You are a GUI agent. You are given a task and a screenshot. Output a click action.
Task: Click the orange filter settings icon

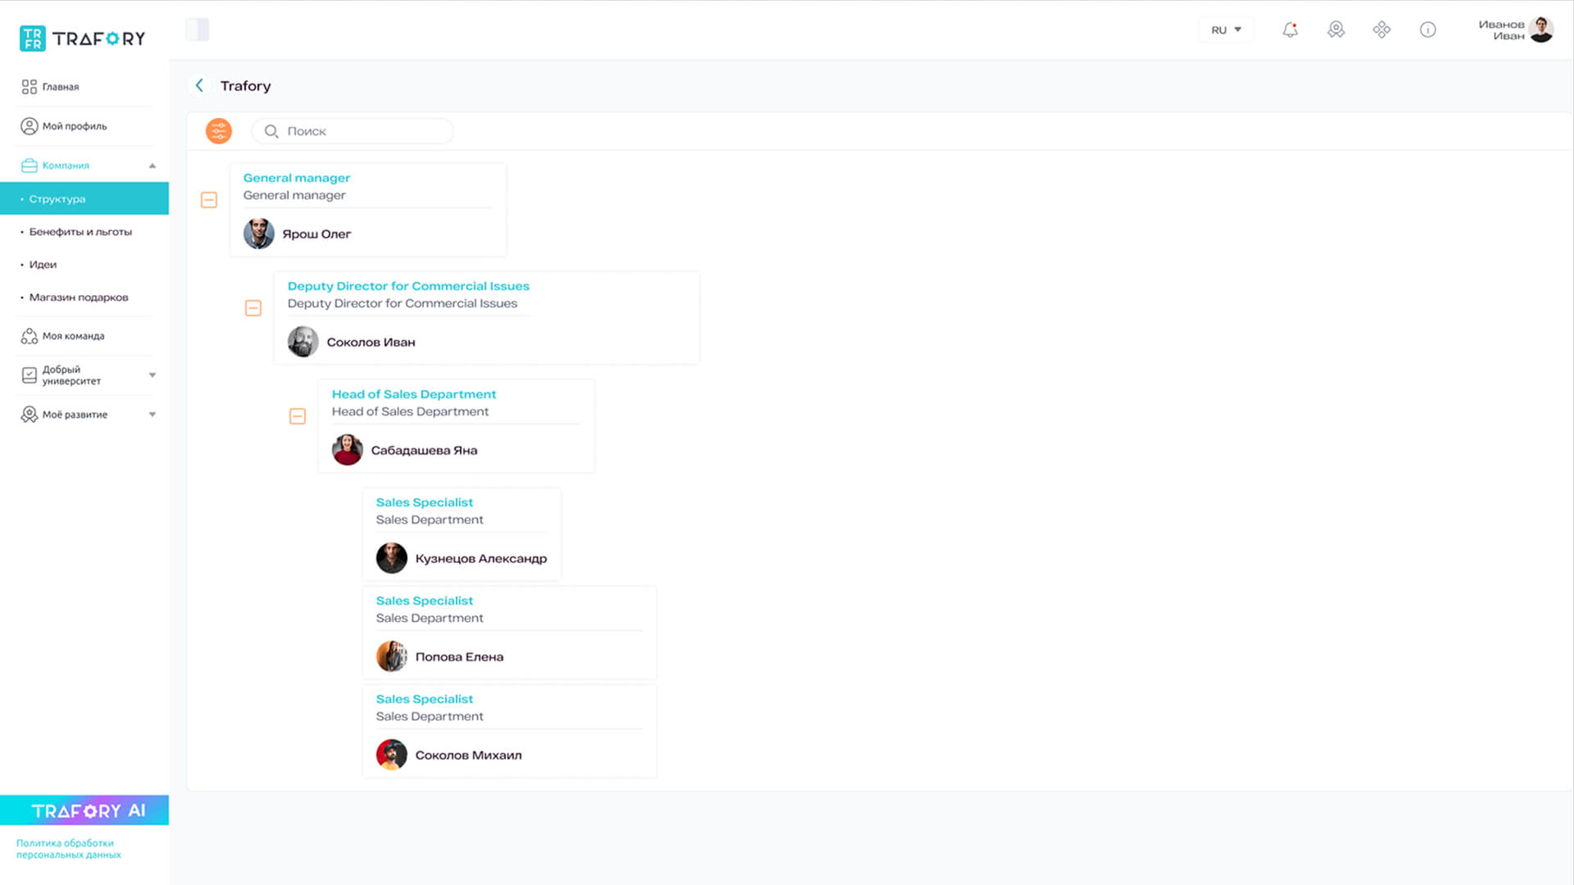218,131
